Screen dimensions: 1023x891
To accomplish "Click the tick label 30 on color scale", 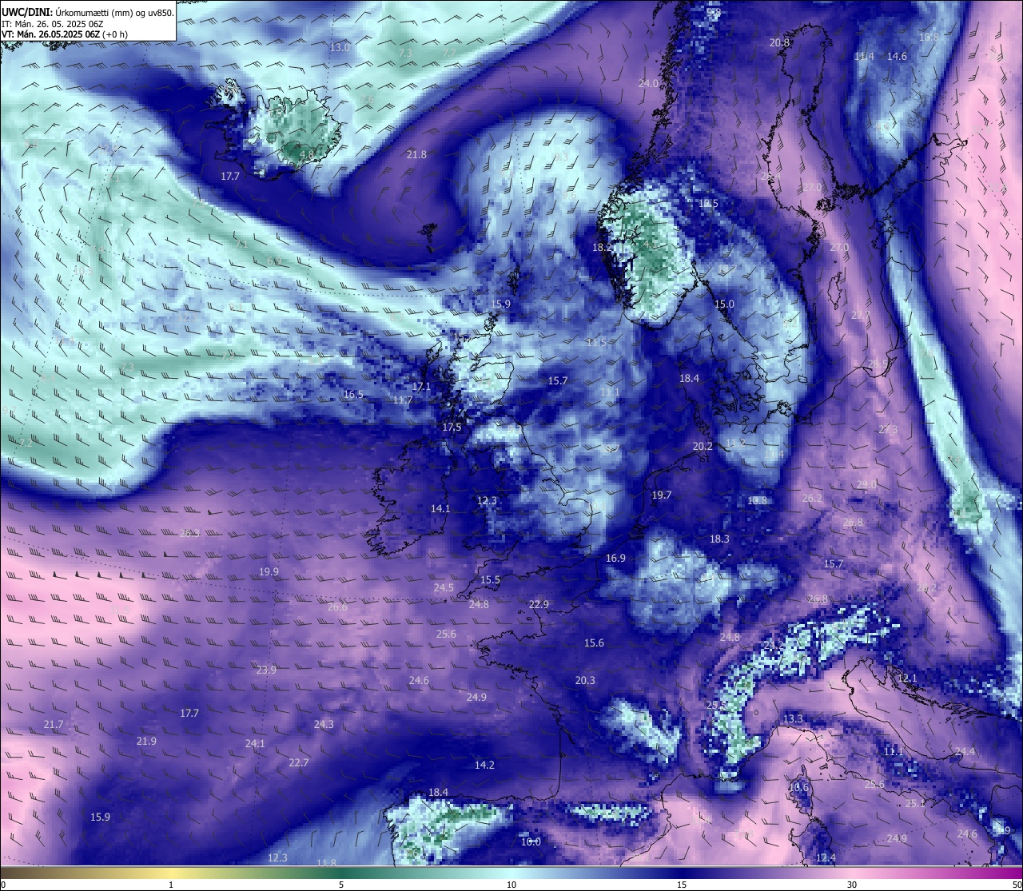I will click(x=852, y=885).
